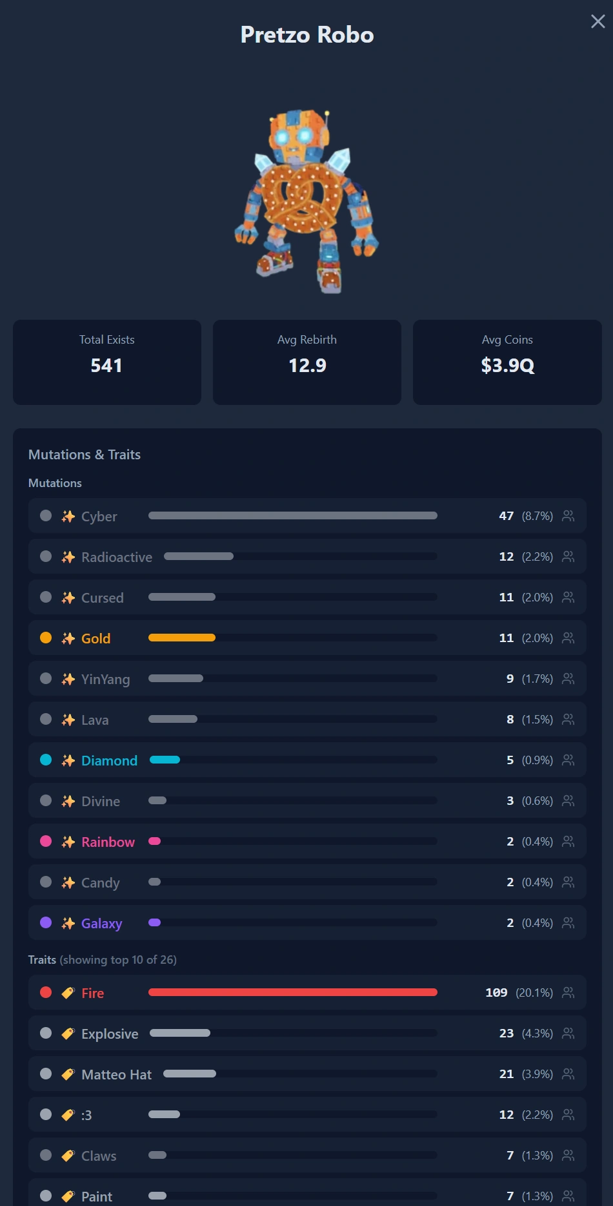The height and width of the screenshot is (1206, 613).
Task: Close the Pretzo Robo details panel
Action: pos(598,21)
